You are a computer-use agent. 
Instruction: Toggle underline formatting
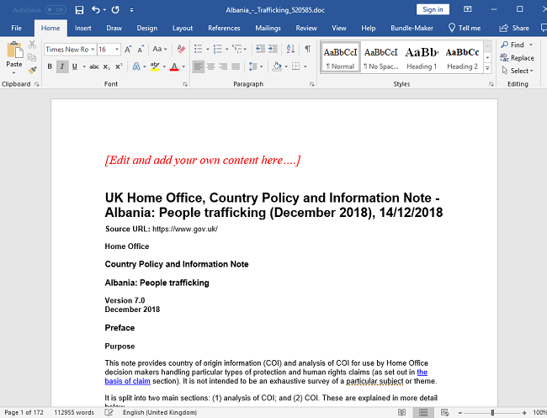(75, 66)
